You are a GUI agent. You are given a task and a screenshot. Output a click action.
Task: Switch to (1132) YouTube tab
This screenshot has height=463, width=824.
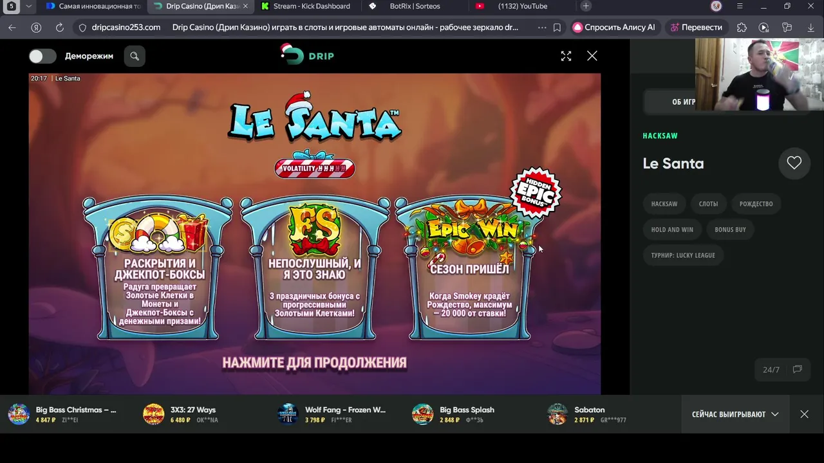click(x=521, y=6)
